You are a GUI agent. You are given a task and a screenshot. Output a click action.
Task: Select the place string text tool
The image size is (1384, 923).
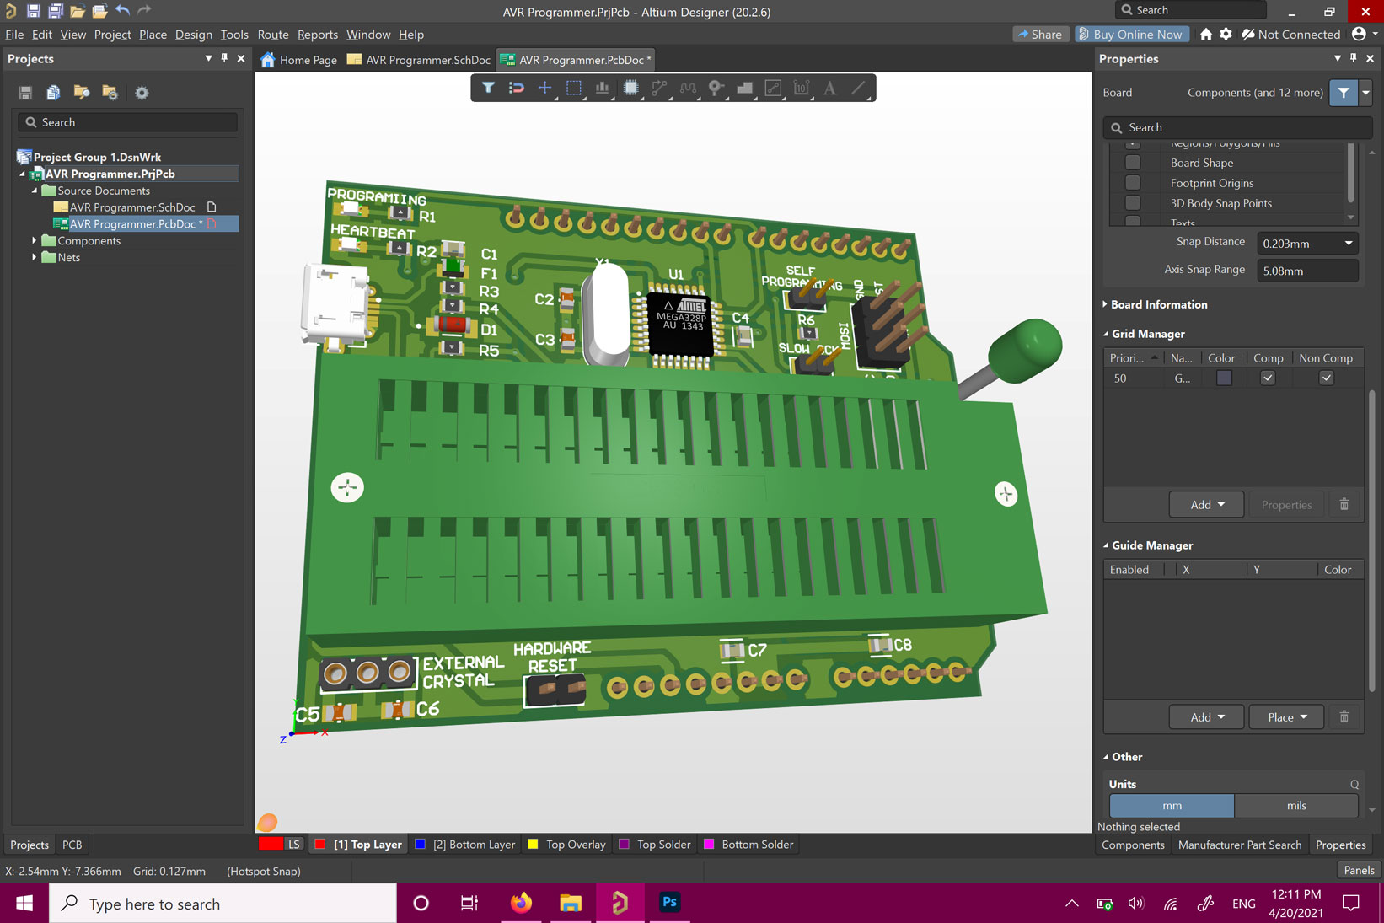830,88
